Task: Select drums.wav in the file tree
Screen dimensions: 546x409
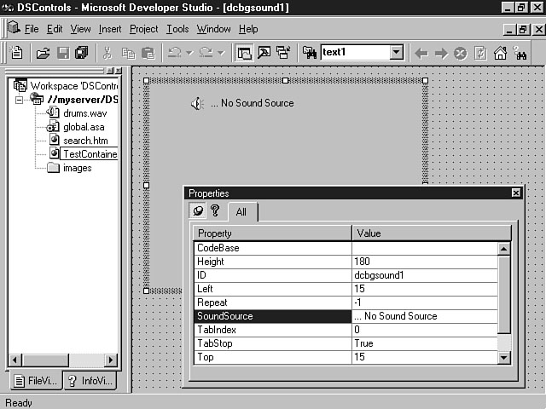Action: (x=85, y=113)
